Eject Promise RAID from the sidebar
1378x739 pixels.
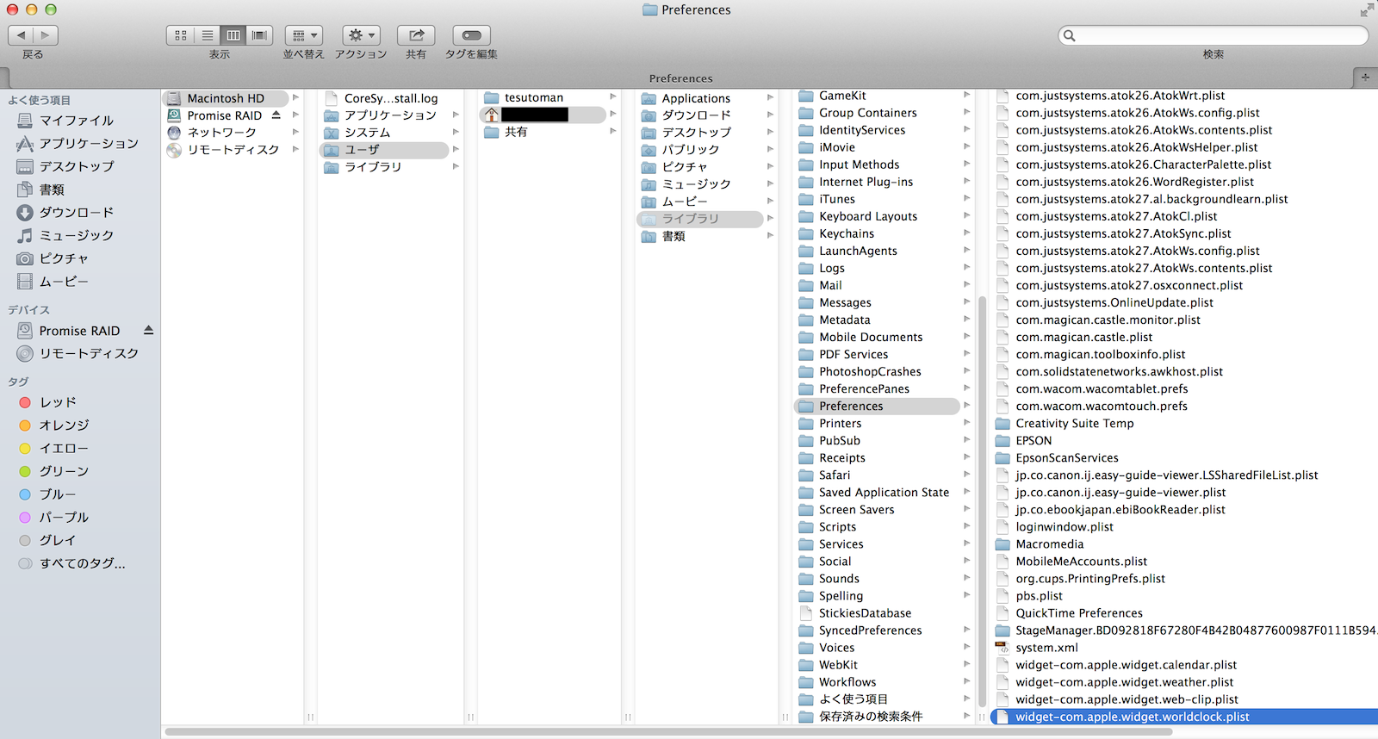pos(148,330)
